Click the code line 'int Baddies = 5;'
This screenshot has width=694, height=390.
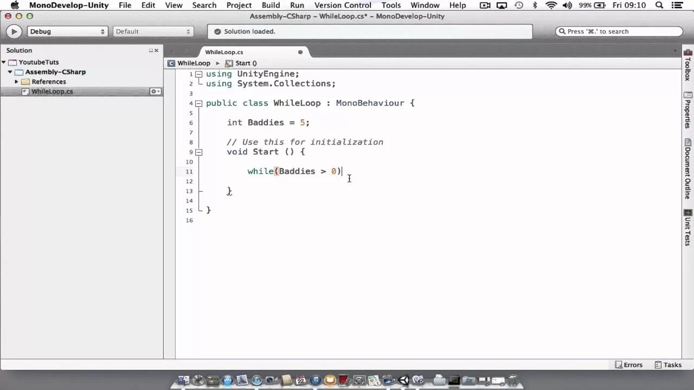point(268,123)
